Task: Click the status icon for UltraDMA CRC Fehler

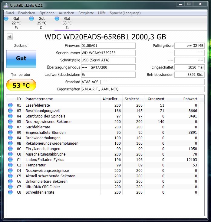Action: [10, 187]
